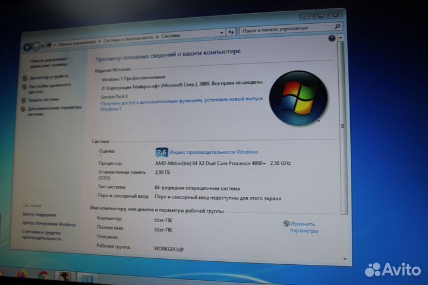Screen dimensions: 428x285
Task: Open Панель управления домашняя страница link
Action: (x=49, y=62)
